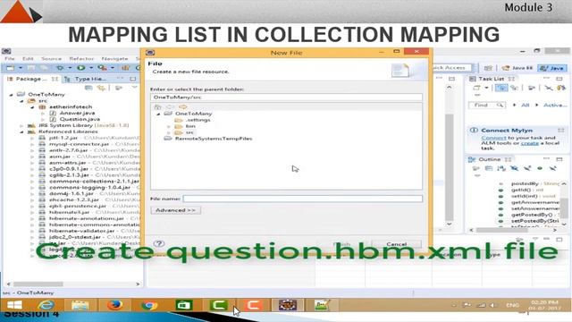This screenshot has height=322, width=572.
Task: Click the Categorized view icon in Task List
Action: 501,88
